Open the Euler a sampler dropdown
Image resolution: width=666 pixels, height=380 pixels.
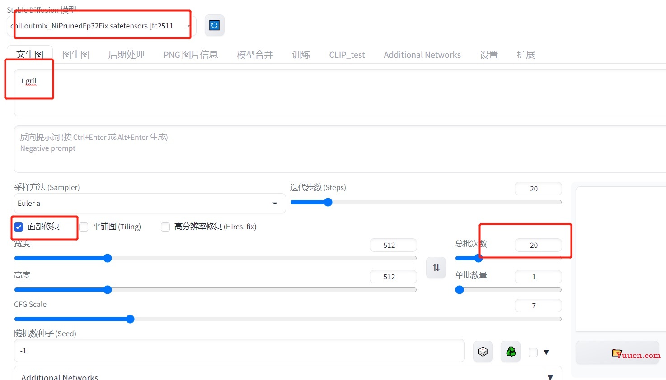pyautogui.click(x=150, y=203)
